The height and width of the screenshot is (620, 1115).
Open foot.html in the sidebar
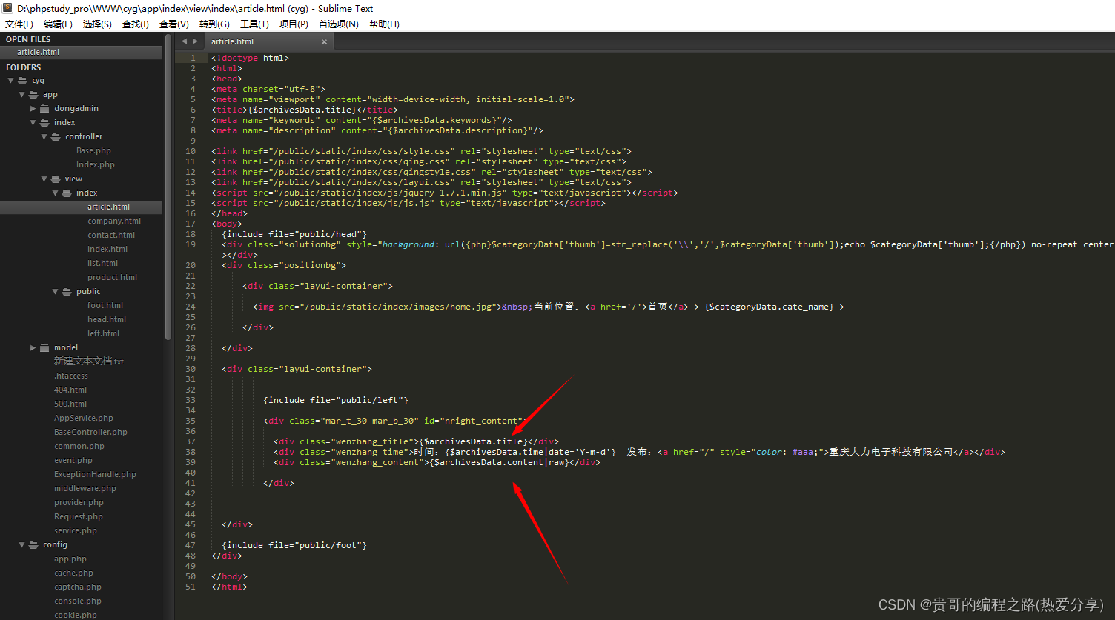[105, 305]
